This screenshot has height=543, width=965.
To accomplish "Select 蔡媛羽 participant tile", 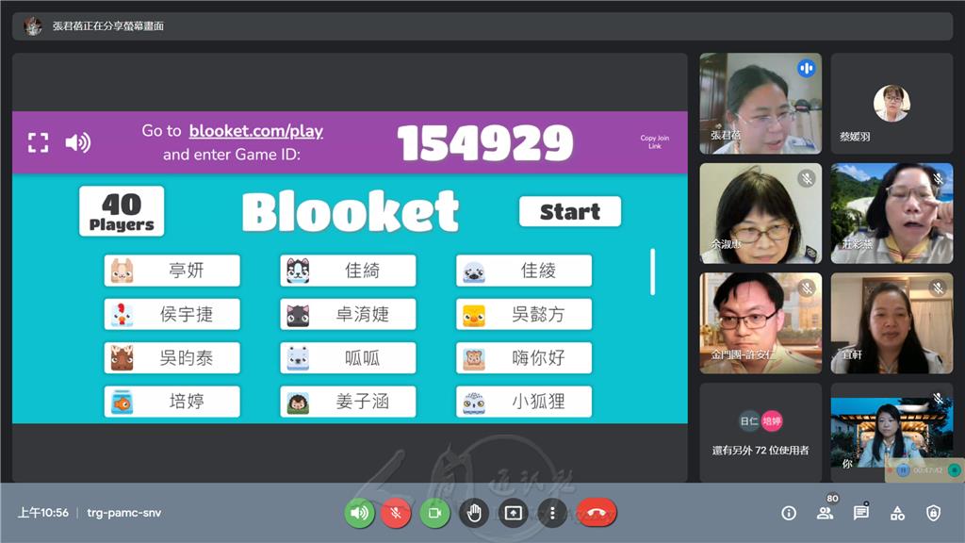I will [891, 104].
